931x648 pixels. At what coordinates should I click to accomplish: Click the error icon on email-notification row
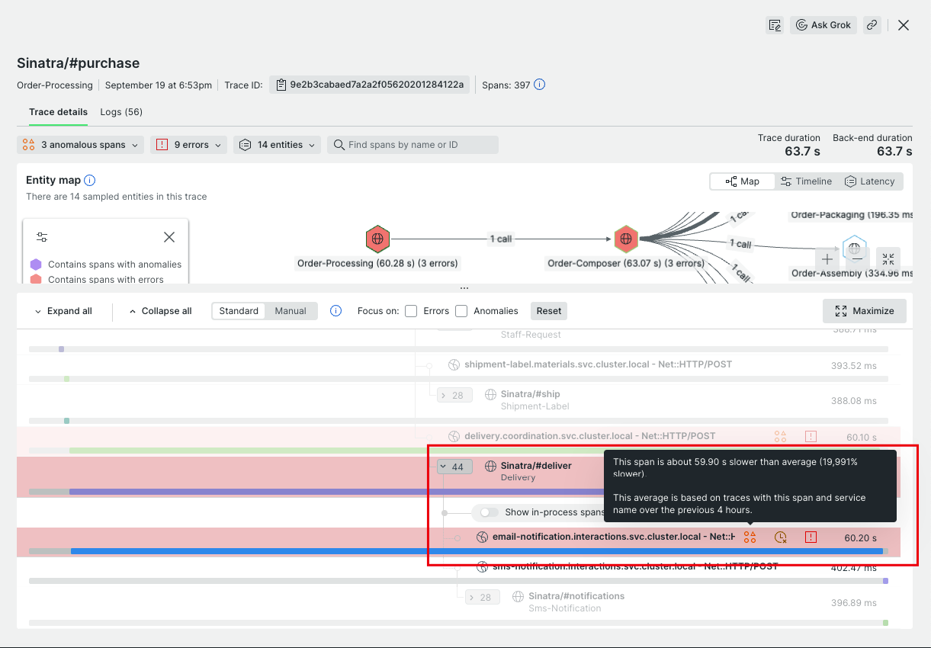pyautogui.click(x=811, y=537)
